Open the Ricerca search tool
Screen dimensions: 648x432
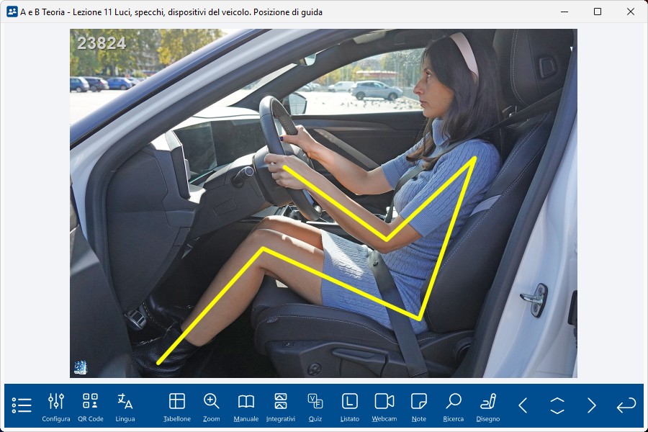454,406
